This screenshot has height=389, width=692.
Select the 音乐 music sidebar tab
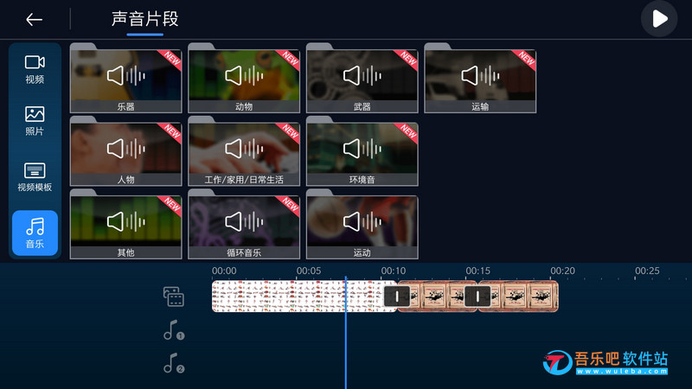(35, 233)
